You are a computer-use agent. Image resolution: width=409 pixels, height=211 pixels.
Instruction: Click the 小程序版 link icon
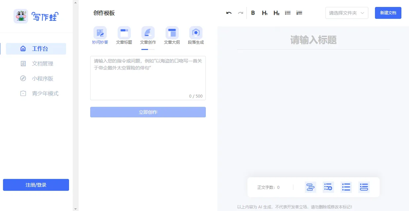point(23,78)
